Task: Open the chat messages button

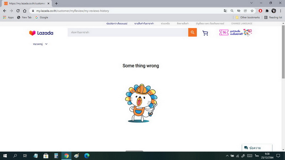Action: pyautogui.click(x=257, y=148)
